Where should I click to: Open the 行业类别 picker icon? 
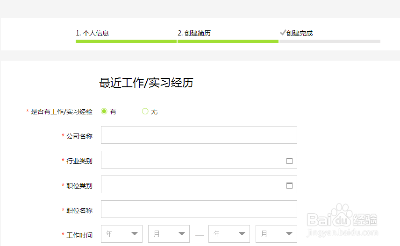pos(289,161)
